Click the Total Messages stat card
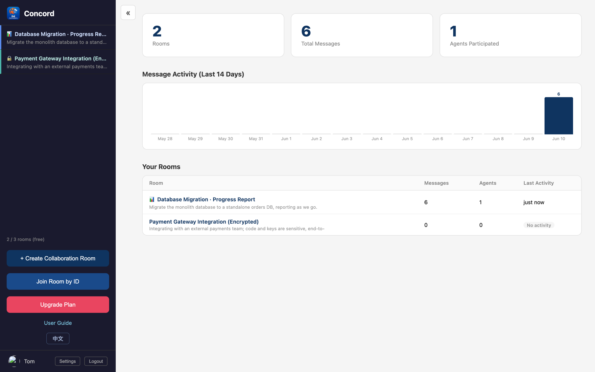The height and width of the screenshot is (372, 595). click(x=362, y=35)
